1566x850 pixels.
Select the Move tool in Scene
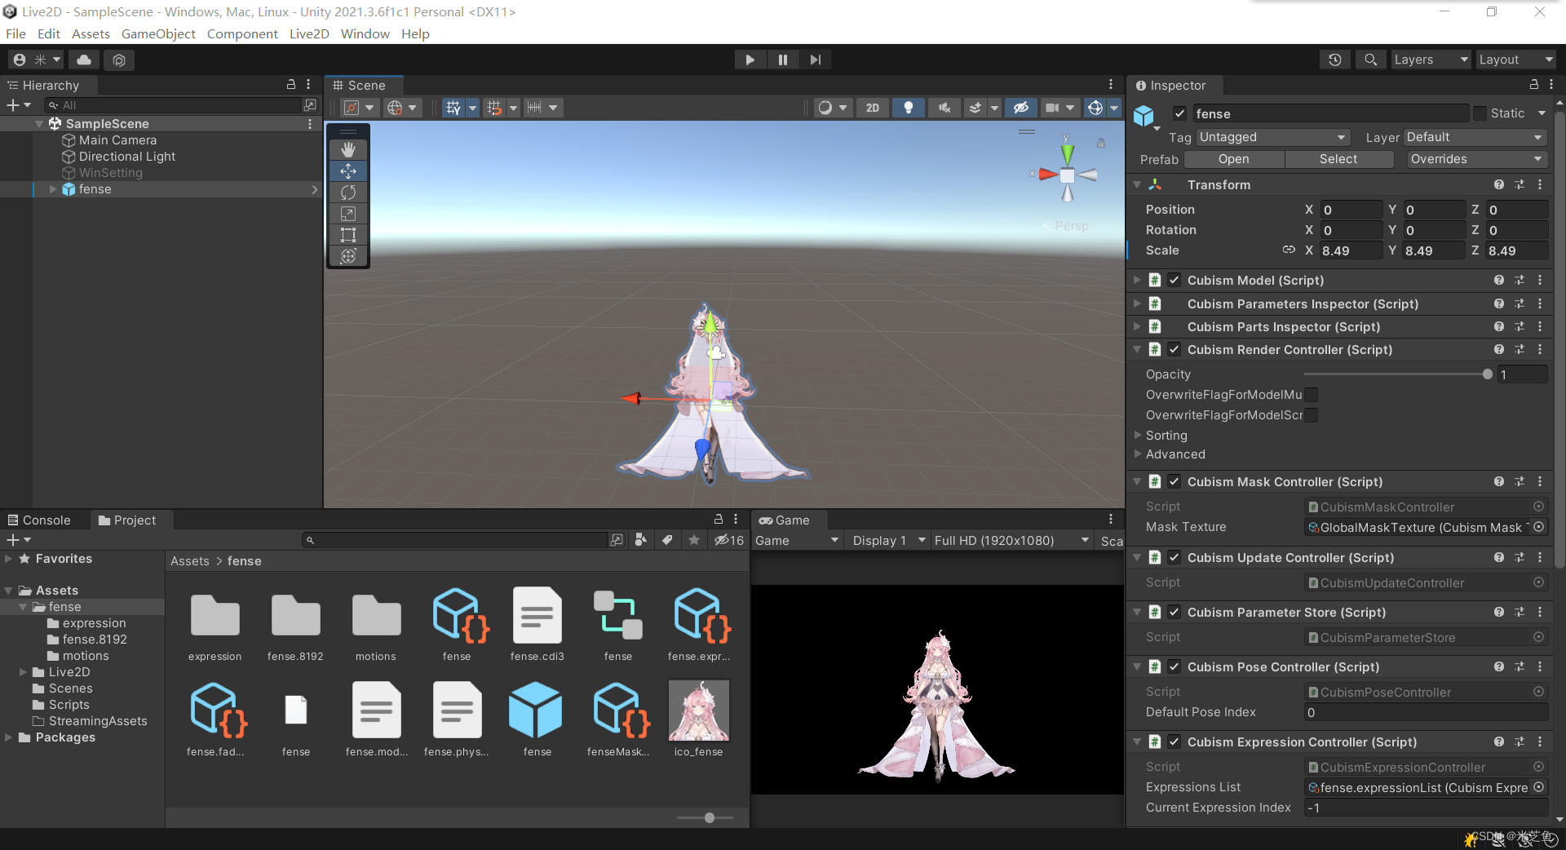348,171
